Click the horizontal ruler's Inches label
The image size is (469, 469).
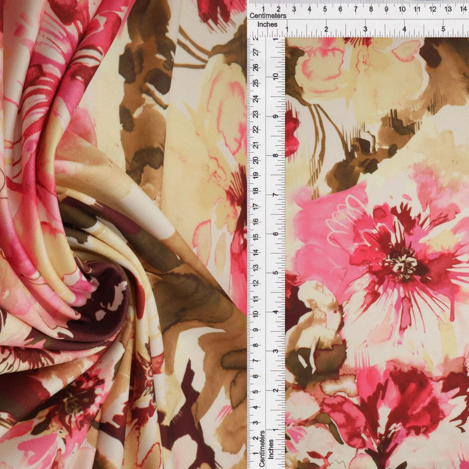point(267,25)
